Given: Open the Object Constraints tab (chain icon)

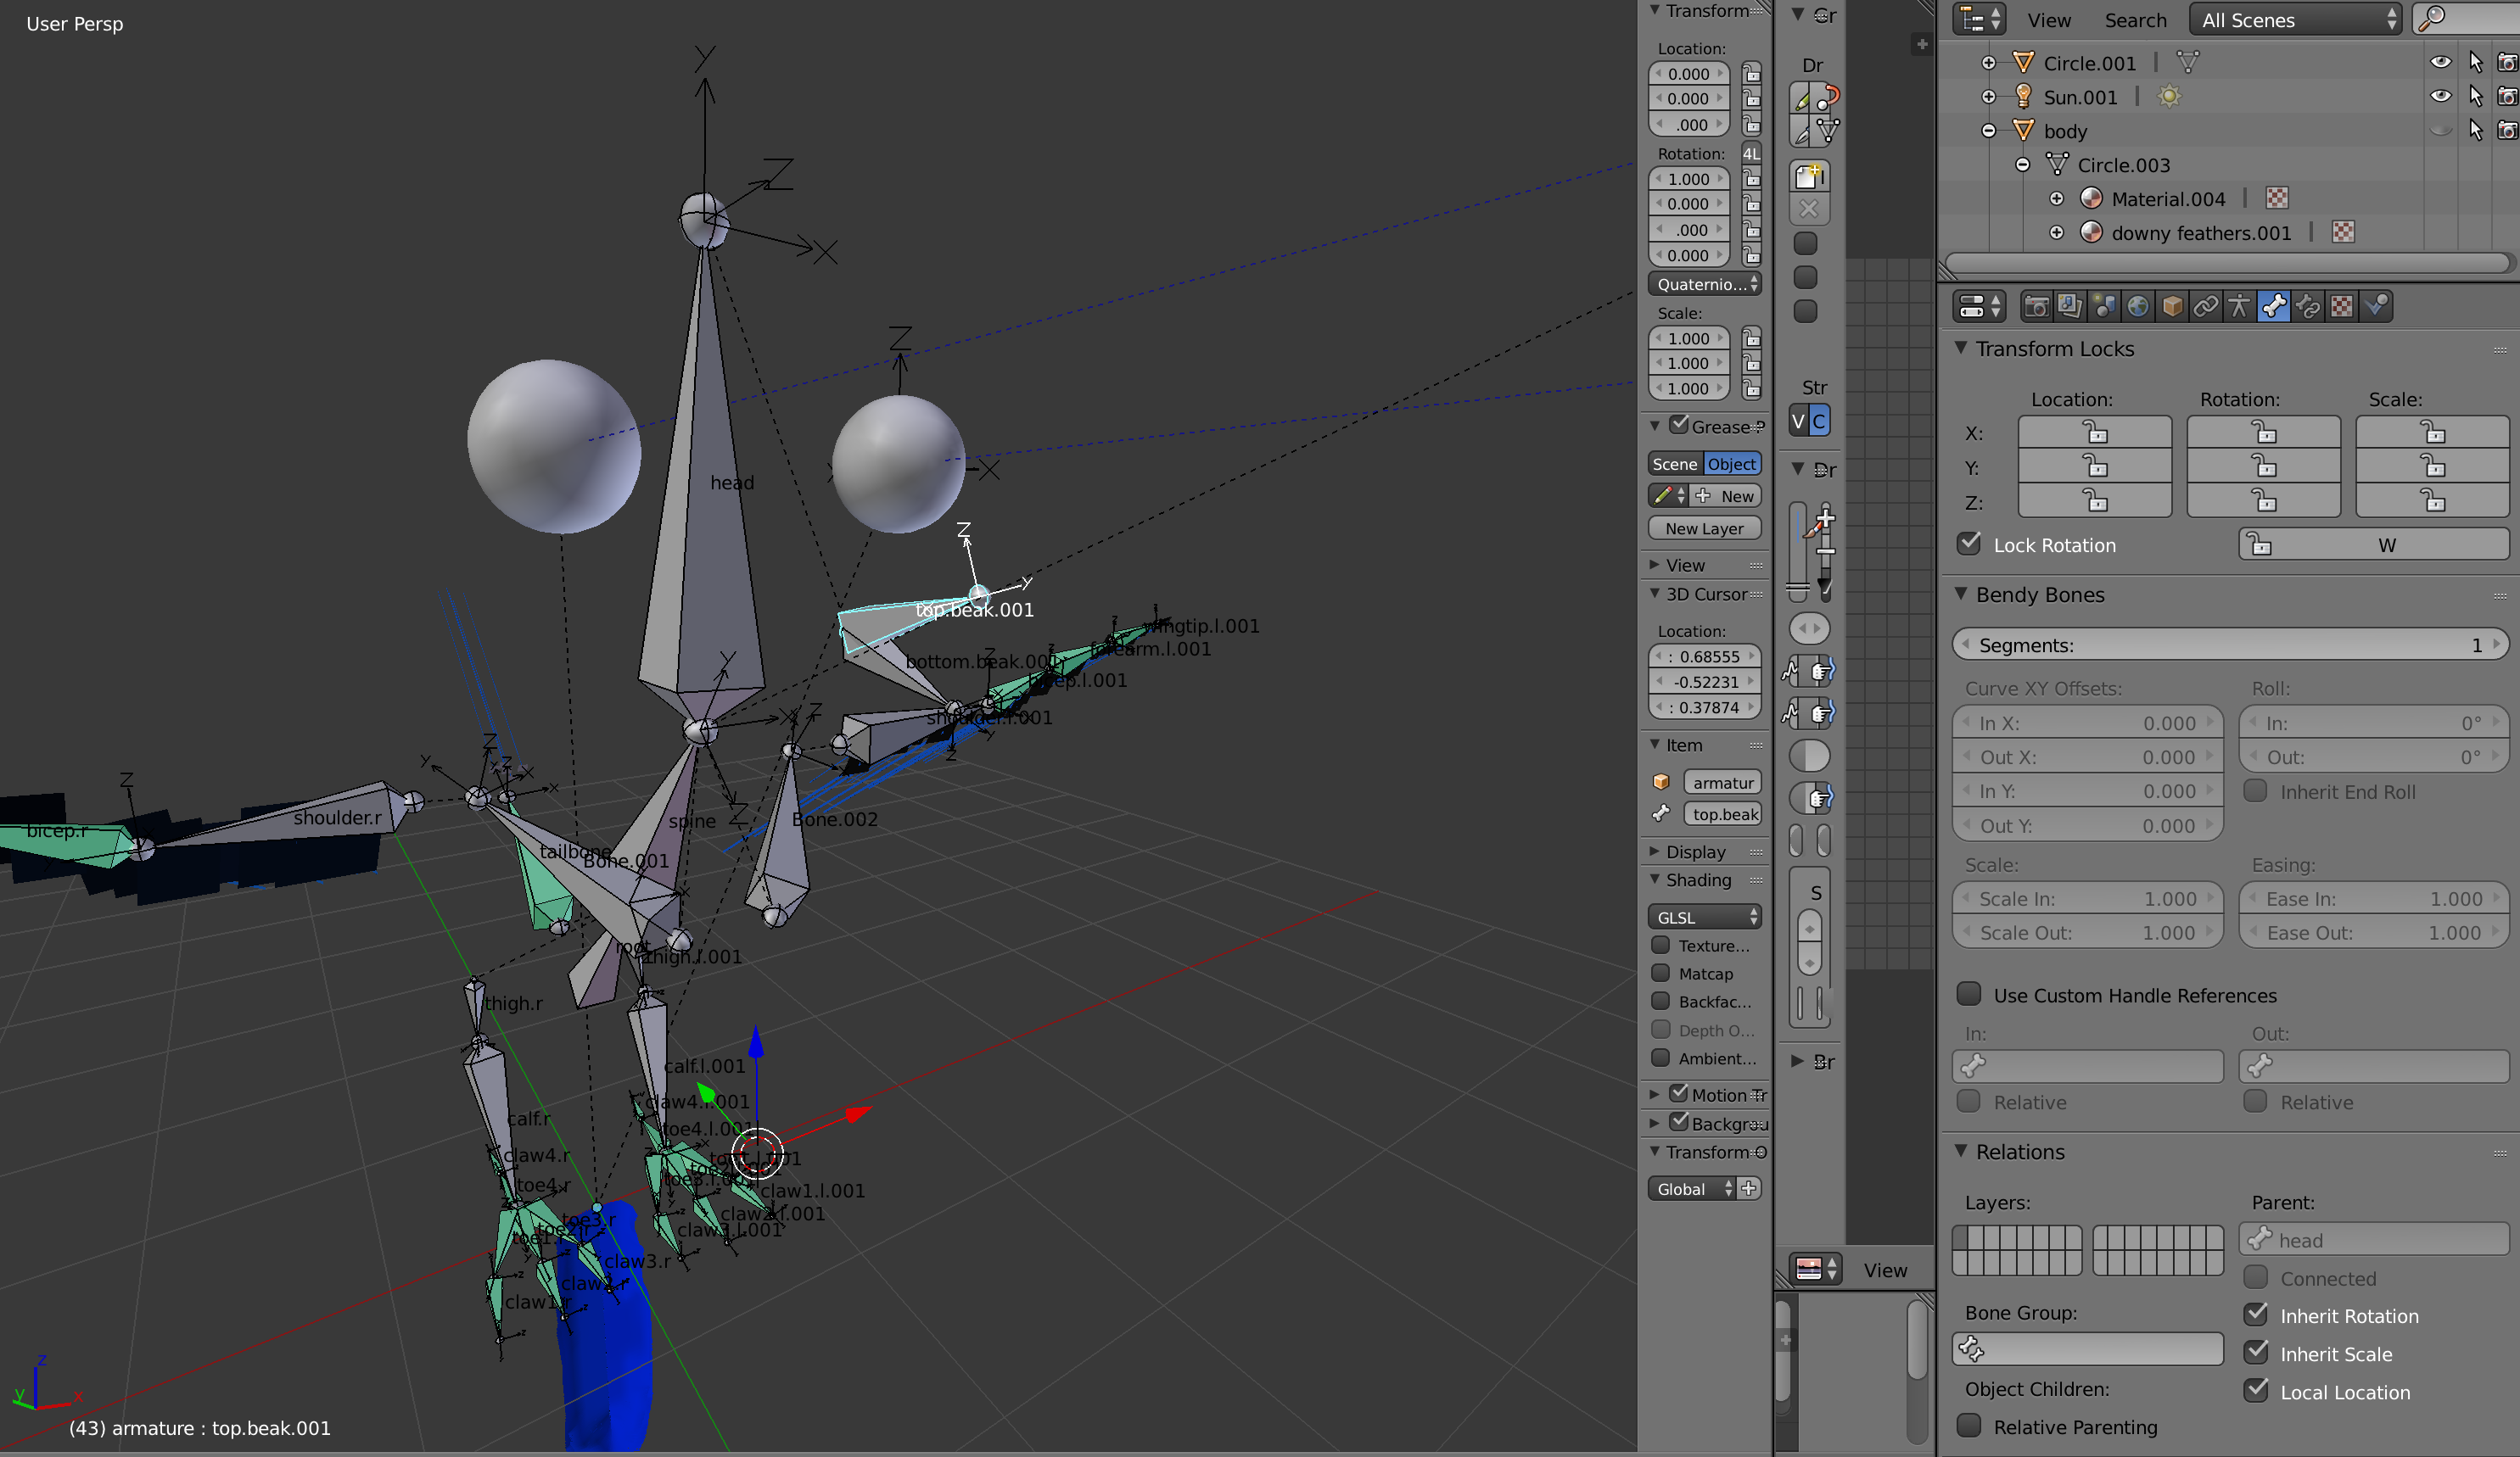Looking at the screenshot, I should pyautogui.click(x=2206, y=307).
